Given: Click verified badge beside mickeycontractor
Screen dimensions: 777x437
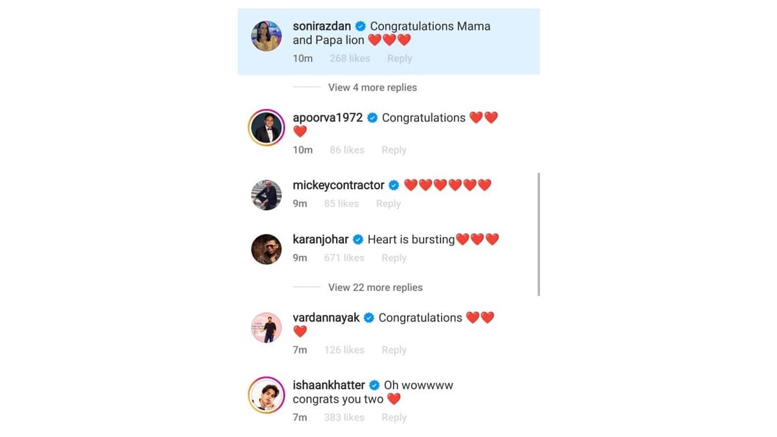Looking at the screenshot, I should click(x=394, y=185).
